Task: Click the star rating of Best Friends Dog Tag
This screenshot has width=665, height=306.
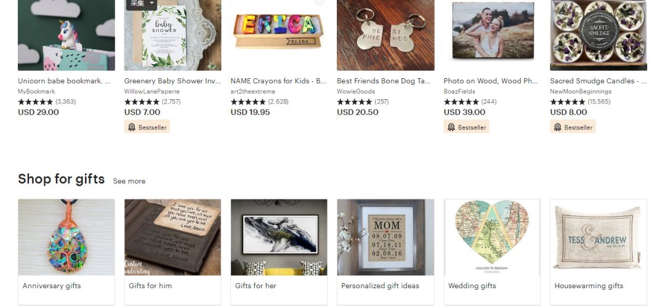Action: tap(355, 102)
